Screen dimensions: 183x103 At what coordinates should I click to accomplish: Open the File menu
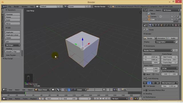click(x=10, y=7)
